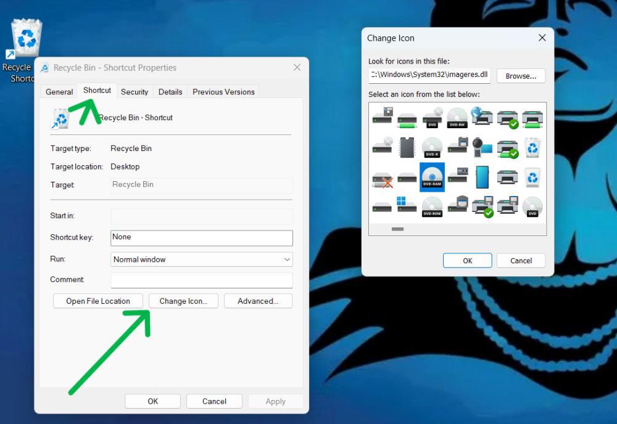Switch to the General tab
617x424 pixels.
[x=59, y=91]
